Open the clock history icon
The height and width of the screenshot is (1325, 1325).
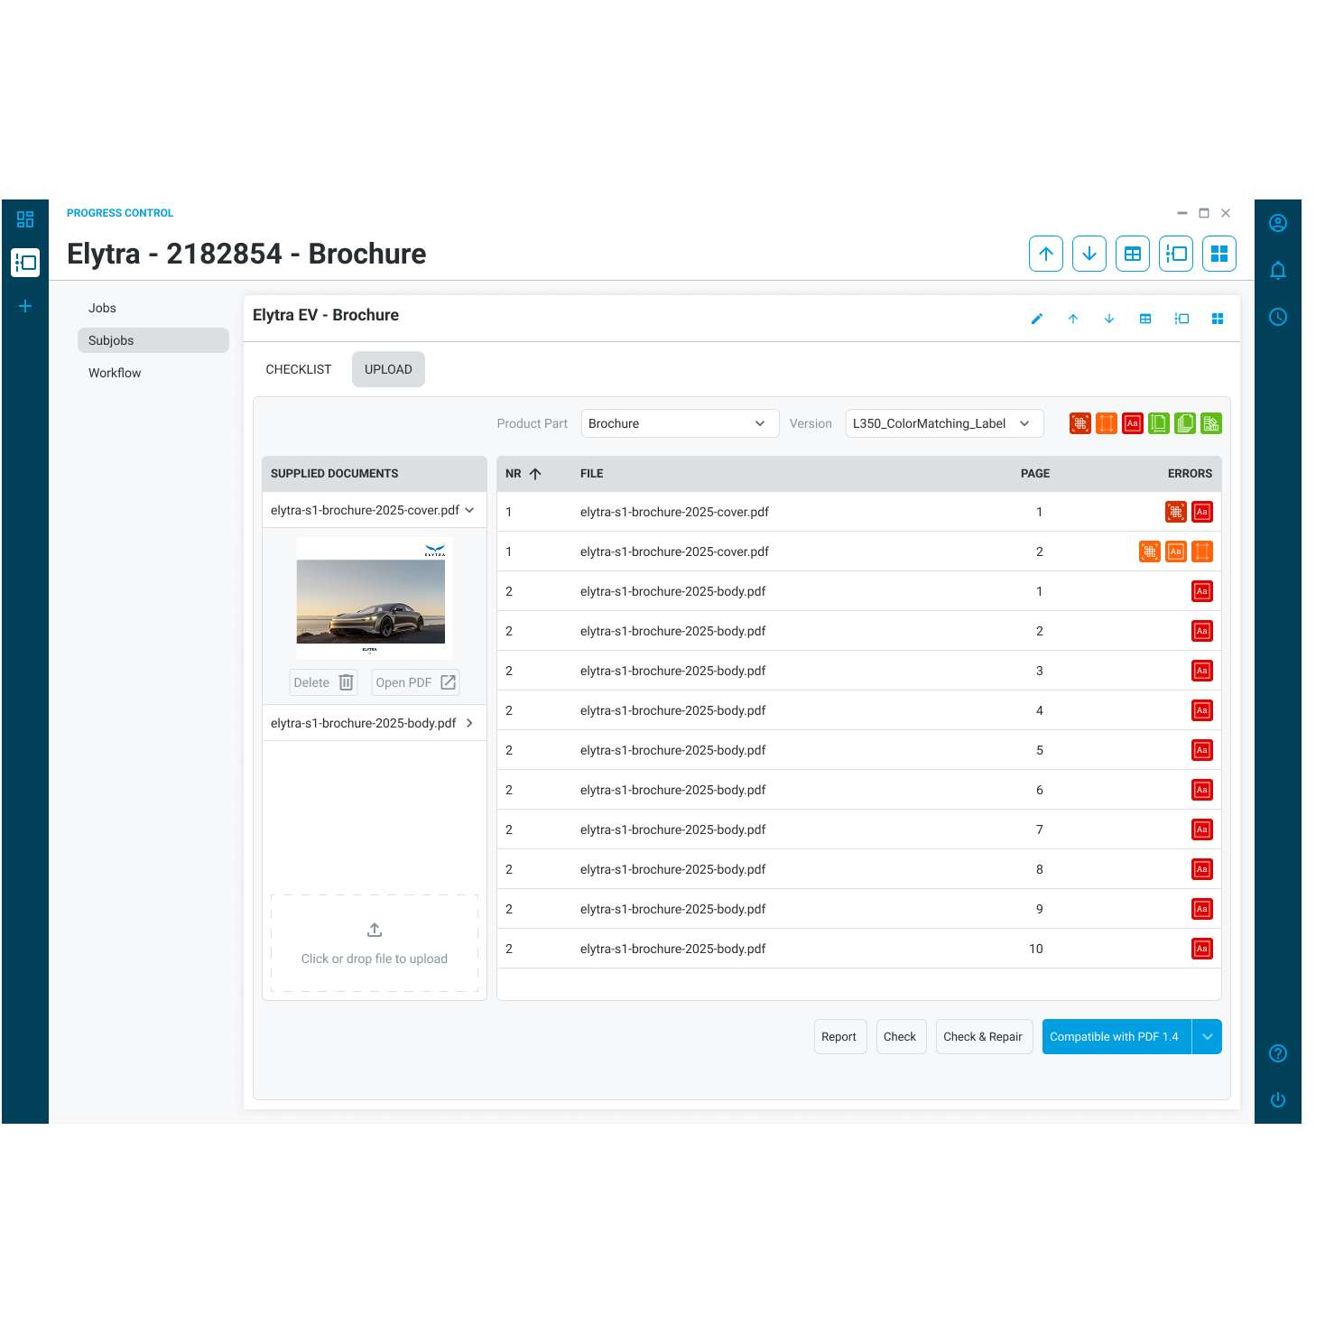(x=1277, y=317)
